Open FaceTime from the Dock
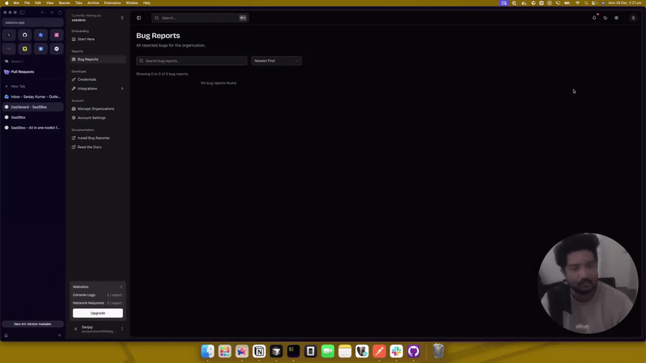The height and width of the screenshot is (363, 646). 327,351
